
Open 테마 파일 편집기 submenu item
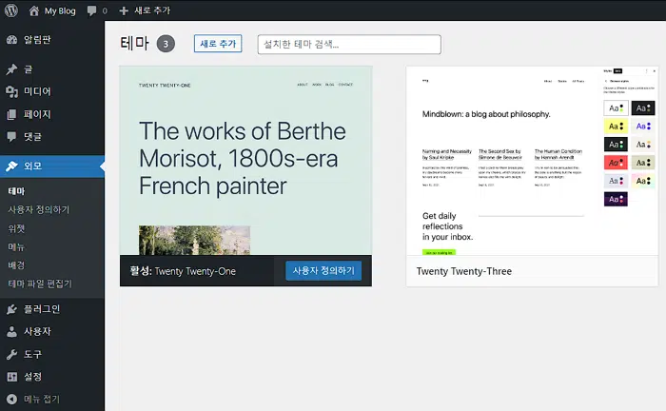pos(40,284)
